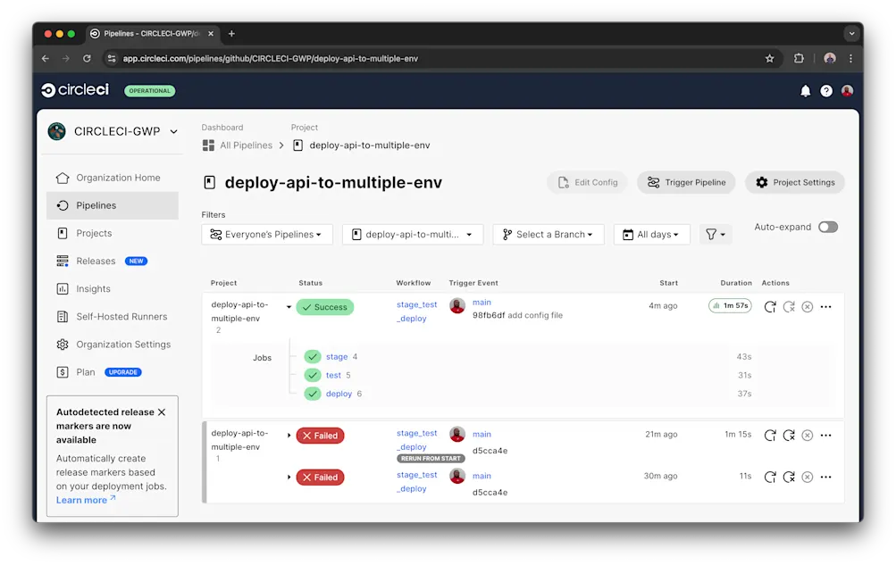This screenshot has width=896, height=565.
Task: Click the Pipelines browser tab
Action: [150, 33]
